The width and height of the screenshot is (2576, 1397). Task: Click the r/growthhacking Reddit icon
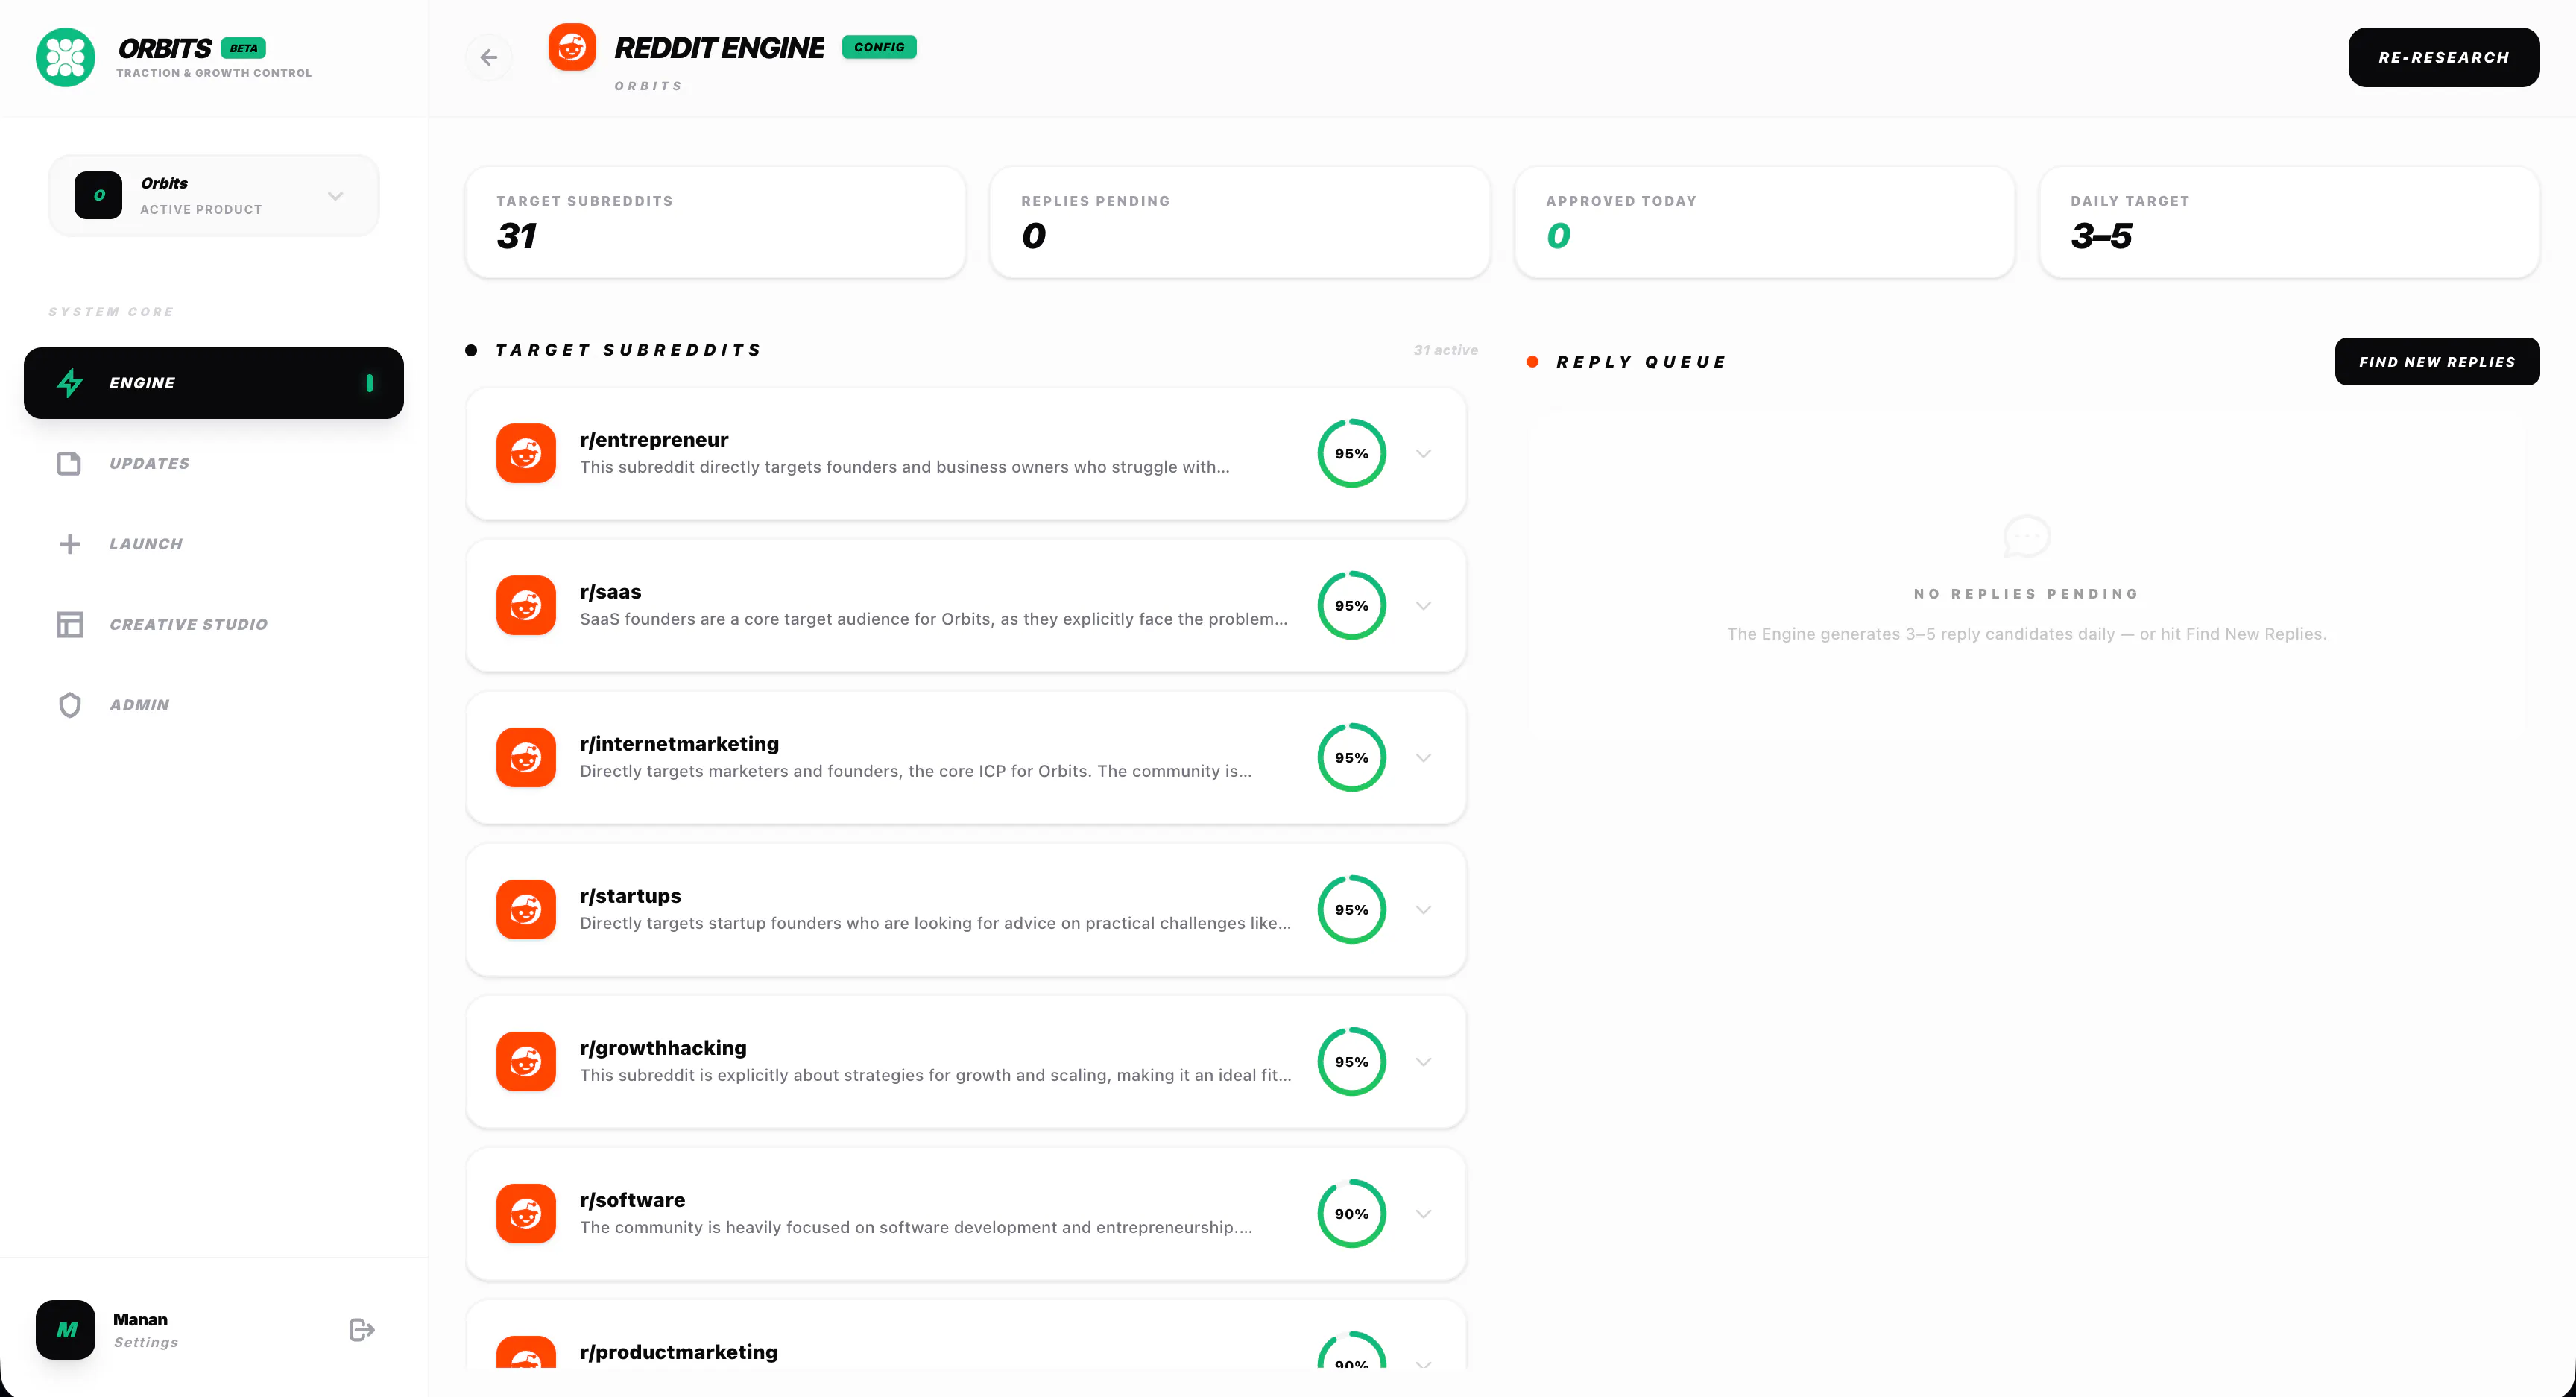[x=526, y=1061]
